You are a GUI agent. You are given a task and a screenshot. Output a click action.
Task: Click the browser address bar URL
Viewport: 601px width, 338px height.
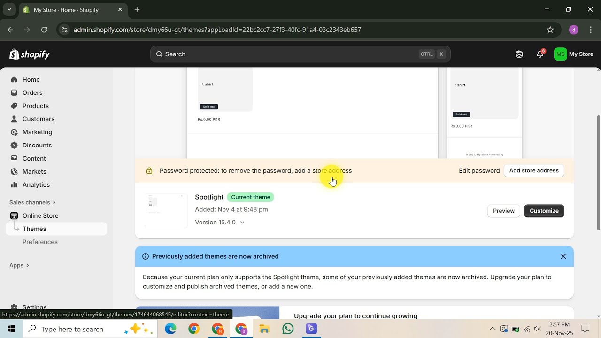tap(217, 30)
